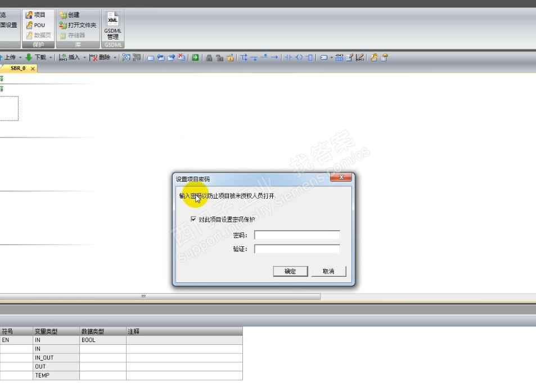Click the 注释 column header
536x391 pixels.
[184, 331]
